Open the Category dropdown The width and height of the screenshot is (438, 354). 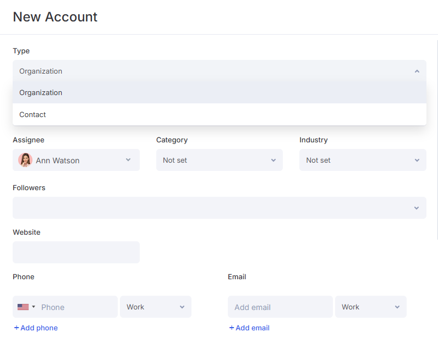pyautogui.click(x=220, y=160)
